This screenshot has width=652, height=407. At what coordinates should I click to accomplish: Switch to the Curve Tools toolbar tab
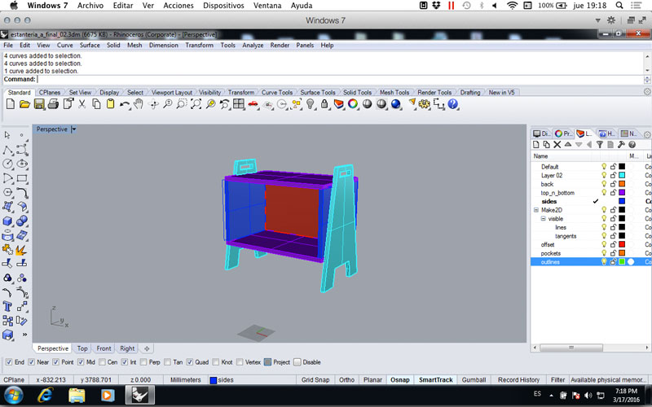click(x=277, y=93)
